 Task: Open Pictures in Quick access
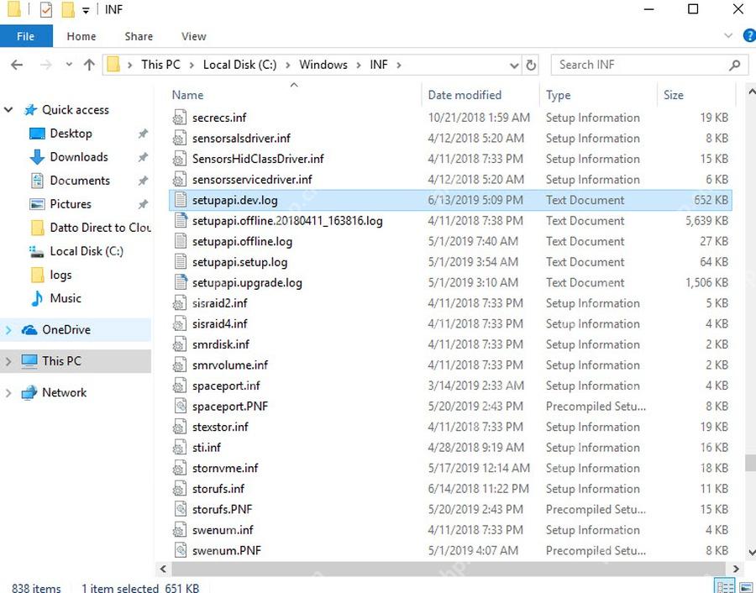point(71,204)
